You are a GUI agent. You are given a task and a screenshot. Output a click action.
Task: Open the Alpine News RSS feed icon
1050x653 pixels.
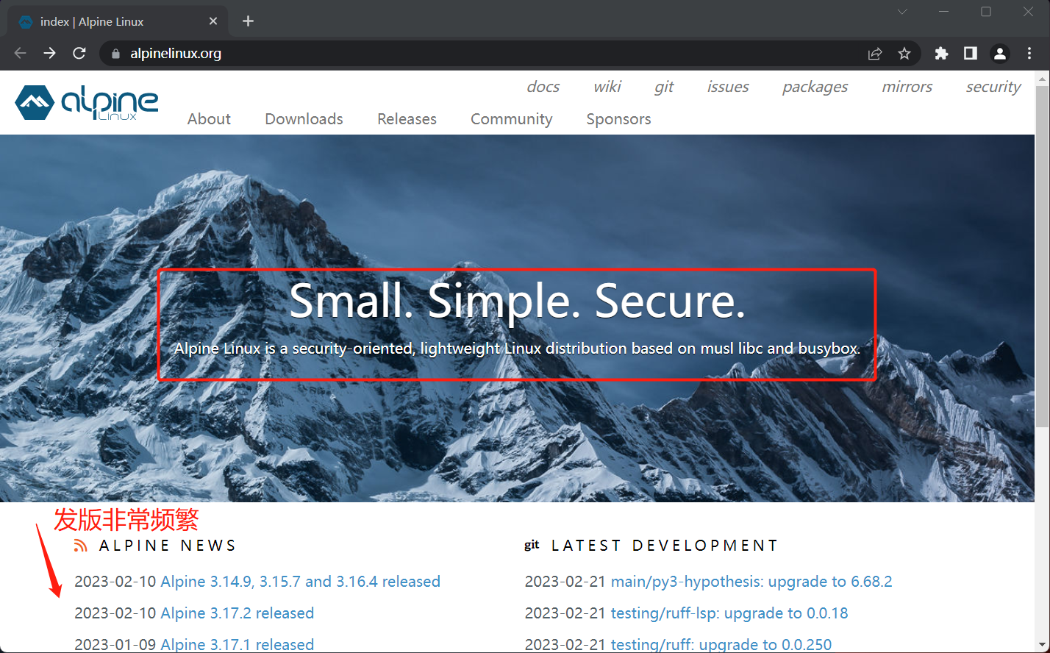(x=81, y=546)
